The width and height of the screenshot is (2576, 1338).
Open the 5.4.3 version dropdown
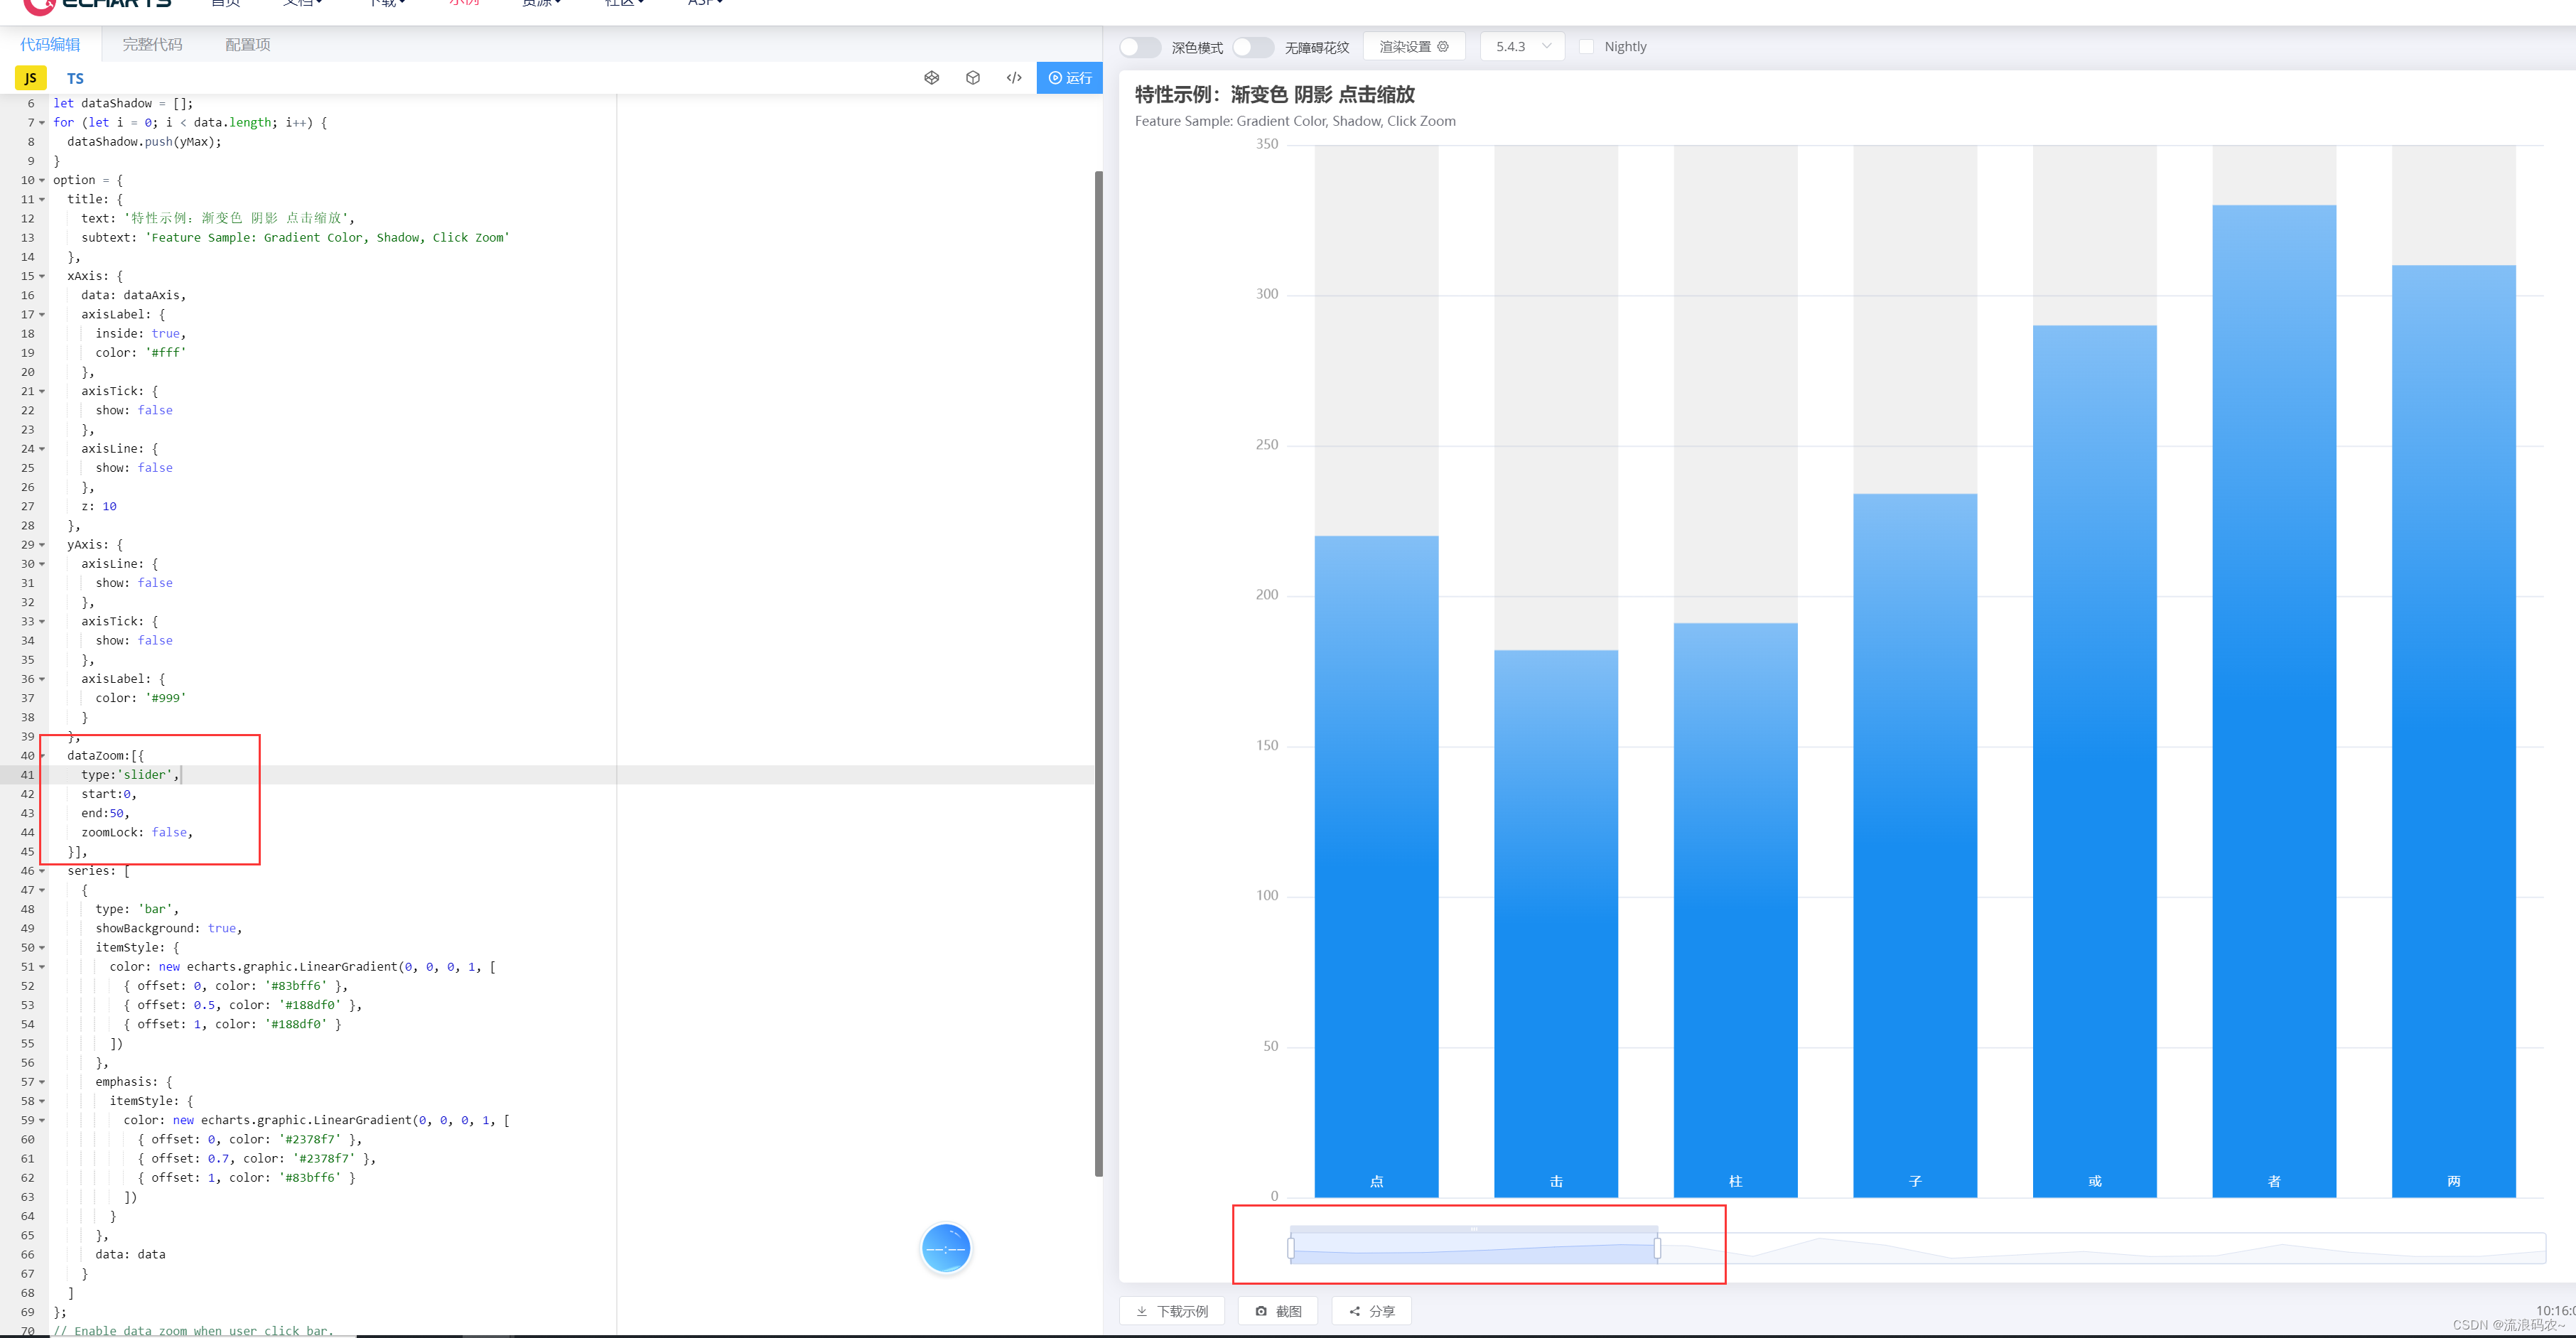1522,47
